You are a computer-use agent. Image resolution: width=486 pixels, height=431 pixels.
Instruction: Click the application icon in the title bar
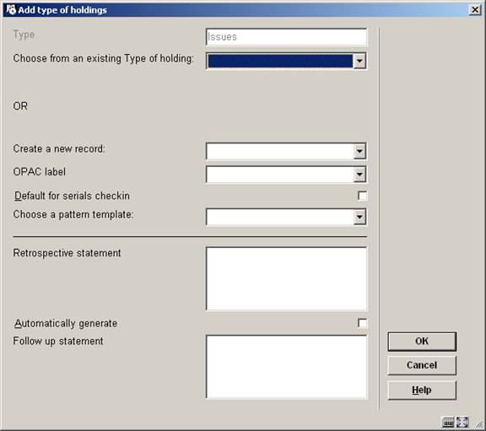point(11,10)
